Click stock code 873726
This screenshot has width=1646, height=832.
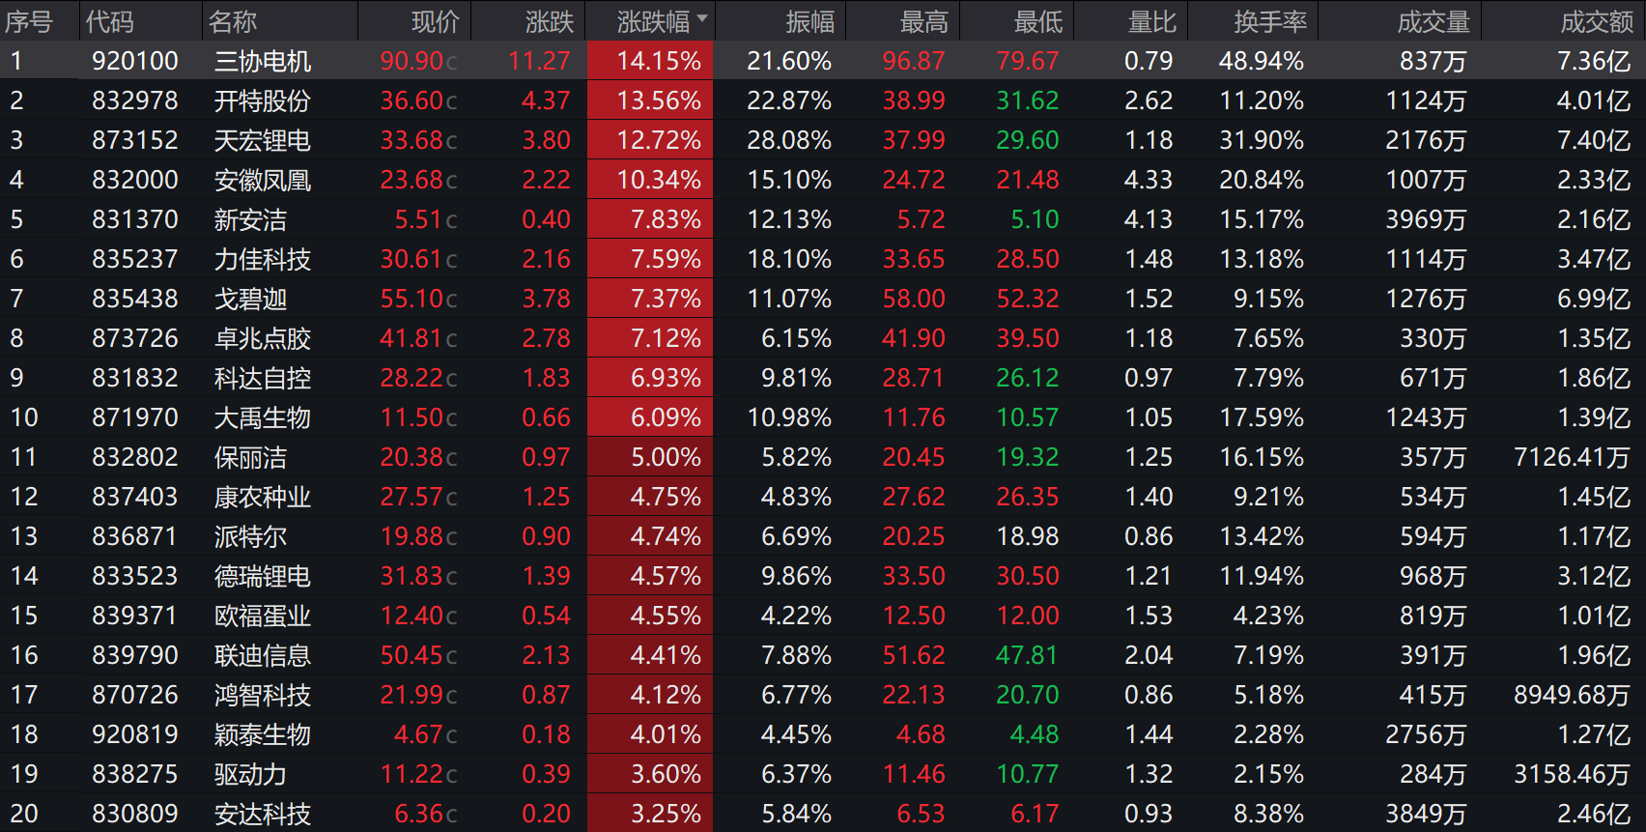tap(135, 338)
